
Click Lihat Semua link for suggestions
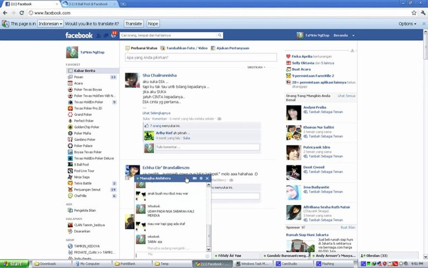pyautogui.click(x=346, y=96)
